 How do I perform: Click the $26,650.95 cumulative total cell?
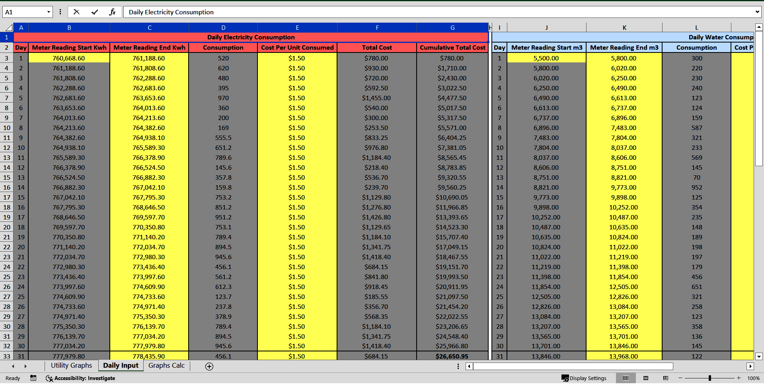pyautogui.click(x=452, y=356)
